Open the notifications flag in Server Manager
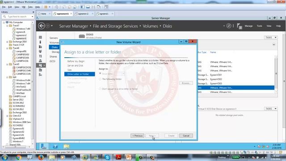The height and width of the screenshot is (161, 286). point(240,26)
